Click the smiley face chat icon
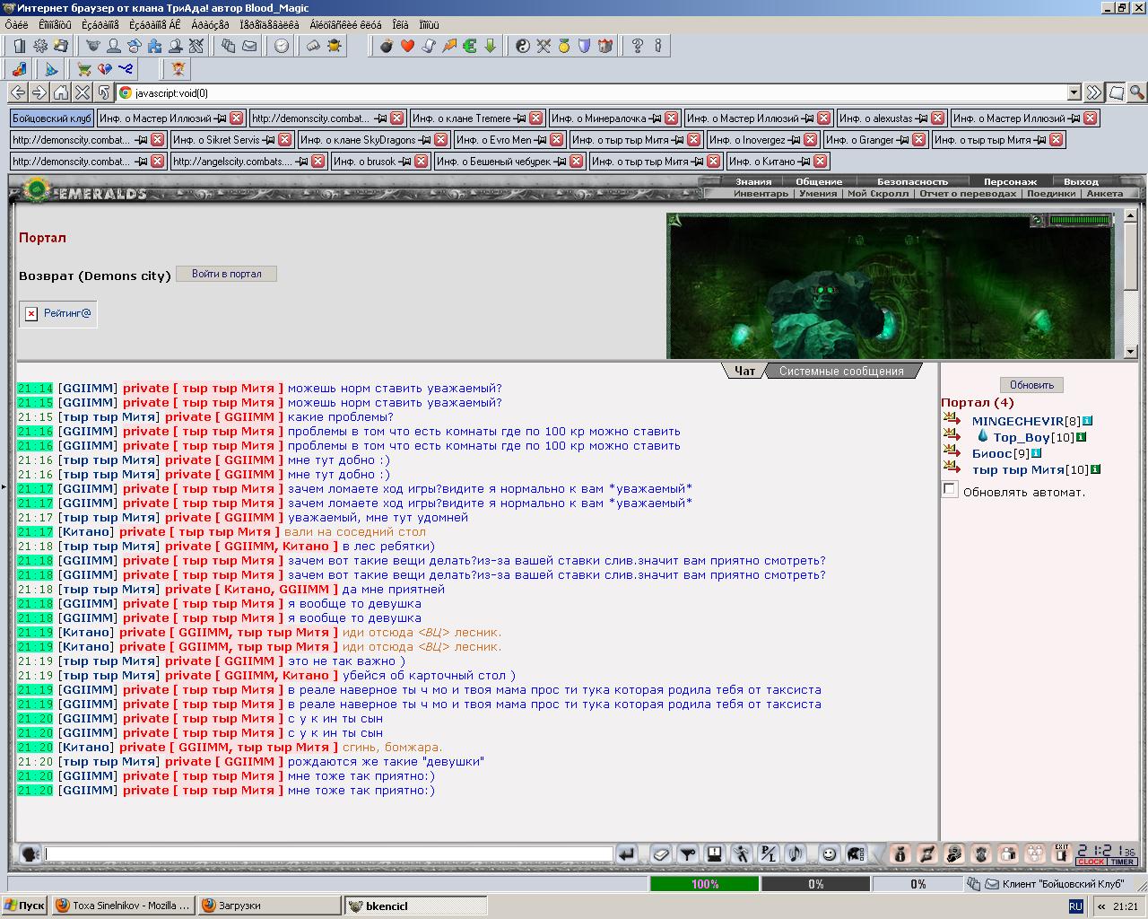This screenshot has height=919, width=1148. [x=830, y=854]
